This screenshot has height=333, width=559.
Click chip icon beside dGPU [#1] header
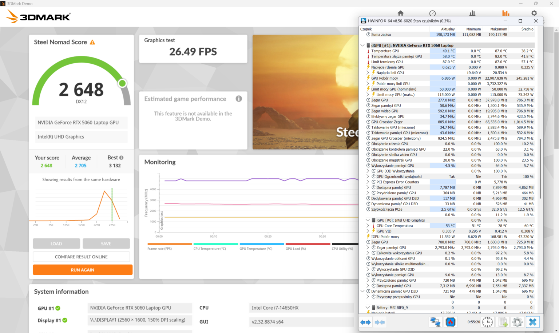pos(368,45)
